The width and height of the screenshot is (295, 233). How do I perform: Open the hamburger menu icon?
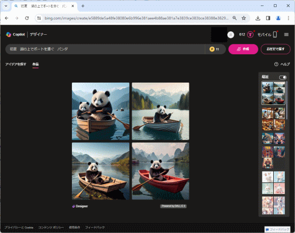[x=286, y=35]
